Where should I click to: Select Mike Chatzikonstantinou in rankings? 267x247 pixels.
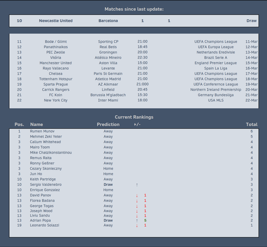(51, 153)
